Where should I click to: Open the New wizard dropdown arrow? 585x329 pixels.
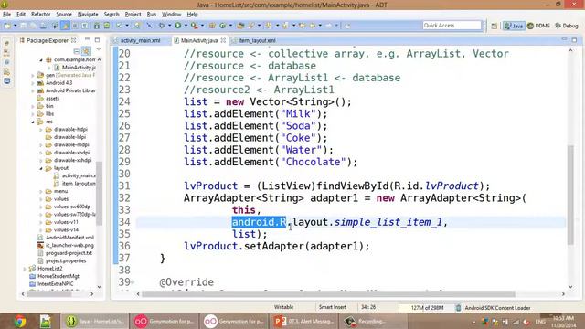(16, 26)
